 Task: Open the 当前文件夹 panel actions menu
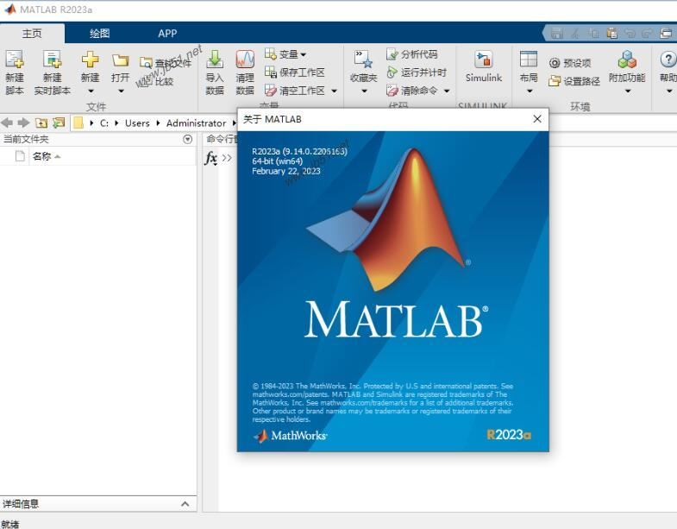[x=188, y=139]
